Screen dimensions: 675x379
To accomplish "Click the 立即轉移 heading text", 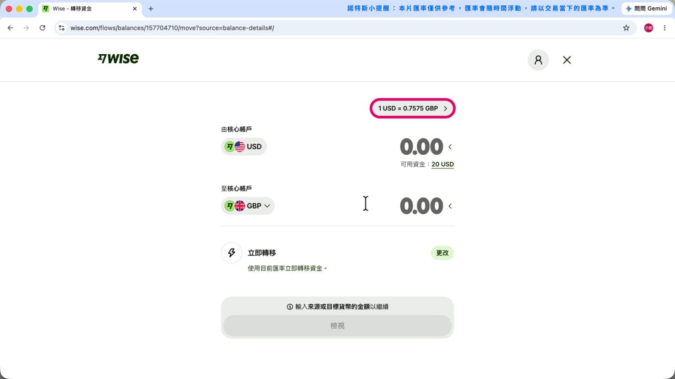I will point(262,253).
